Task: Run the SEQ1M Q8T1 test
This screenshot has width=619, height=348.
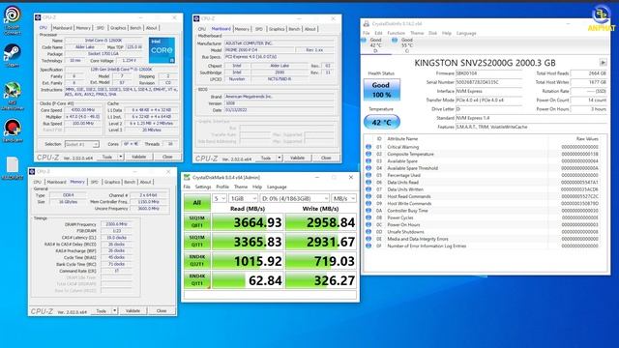Action: 196,222
